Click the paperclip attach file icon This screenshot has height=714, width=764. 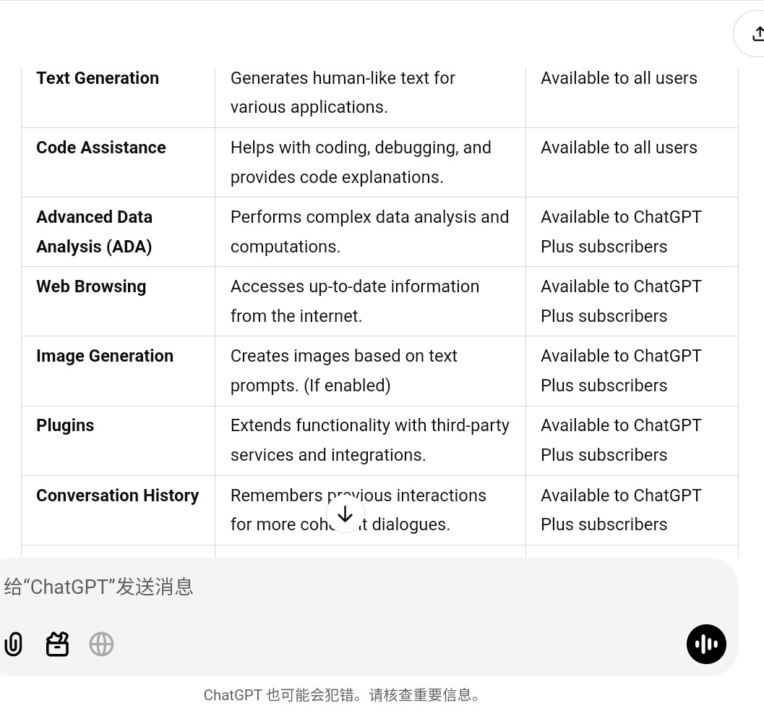(x=13, y=645)
